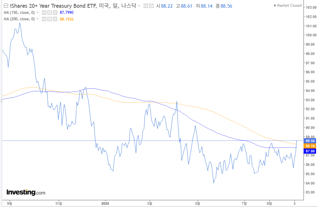Click the 103.00 price axis label
318x207 pixels.
tap(311, 7)
